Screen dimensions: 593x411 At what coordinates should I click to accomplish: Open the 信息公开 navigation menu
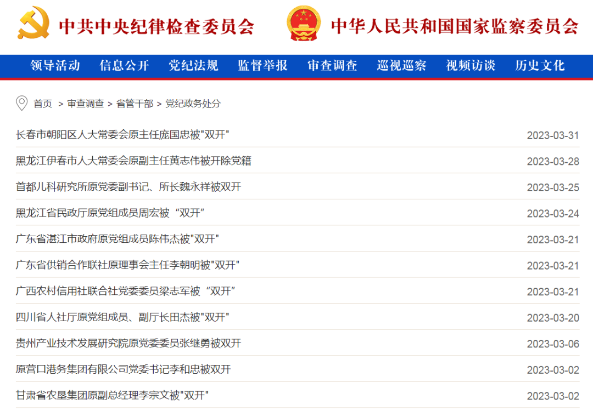(124, 66)
